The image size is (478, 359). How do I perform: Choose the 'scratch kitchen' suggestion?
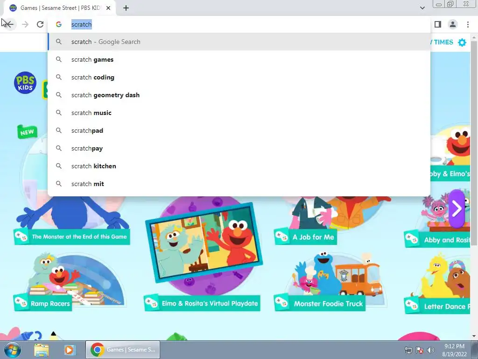[x=239, y=166]
